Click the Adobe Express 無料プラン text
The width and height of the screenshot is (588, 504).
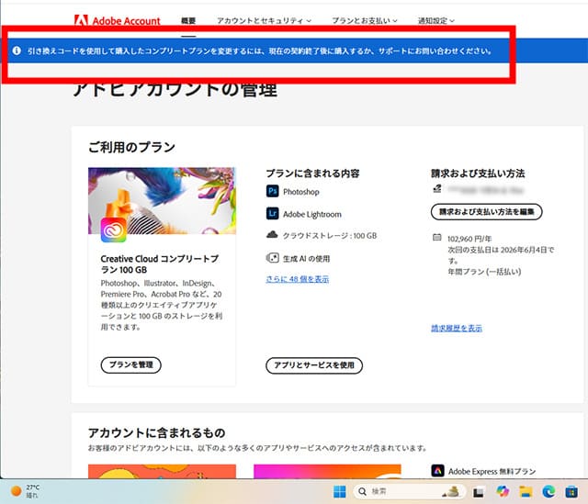click(492, 471)
